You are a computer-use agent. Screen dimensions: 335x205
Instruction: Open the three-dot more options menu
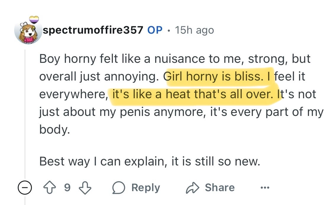[264, 188]
